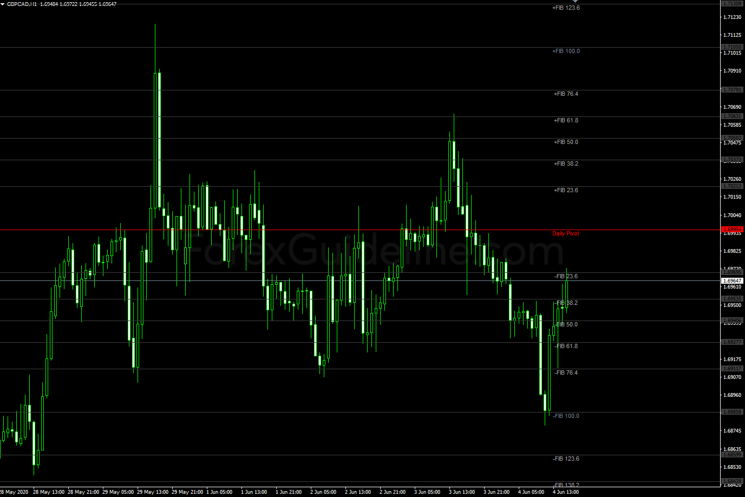Select the +FIB 76.4 label
This screenshot has height=497, width=745.
tap(566, 94)
